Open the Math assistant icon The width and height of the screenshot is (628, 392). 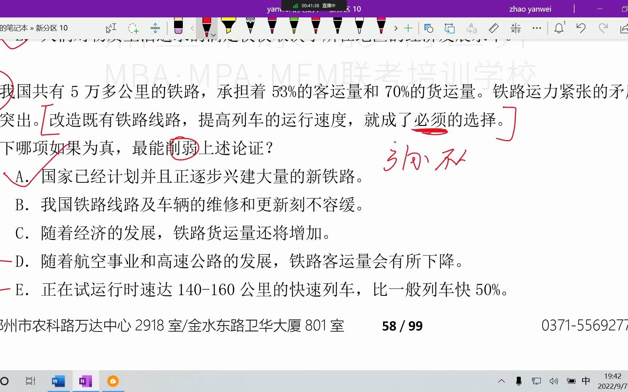click(515, 28)
